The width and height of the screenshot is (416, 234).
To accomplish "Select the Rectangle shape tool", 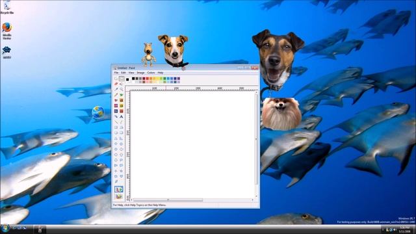I will click(x=116, y=127).
